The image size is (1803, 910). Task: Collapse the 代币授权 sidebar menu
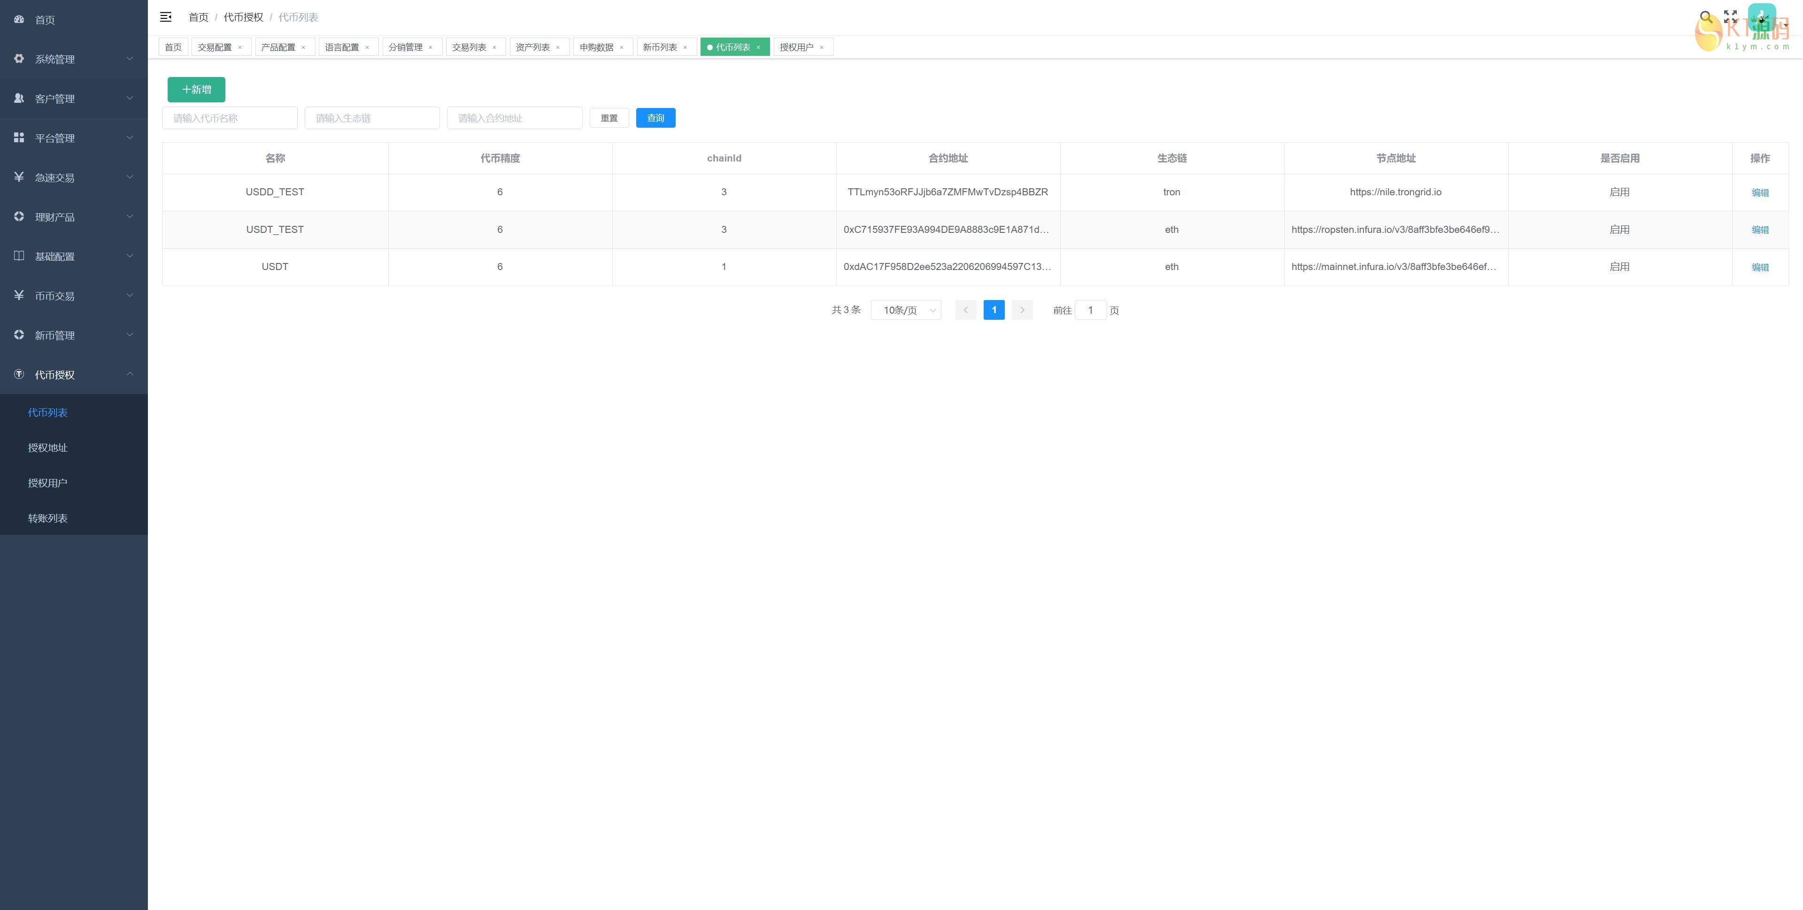tap(74, 375)
